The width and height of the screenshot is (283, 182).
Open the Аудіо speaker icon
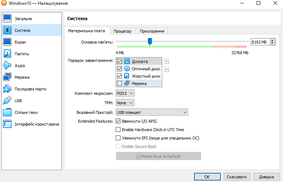7,65
